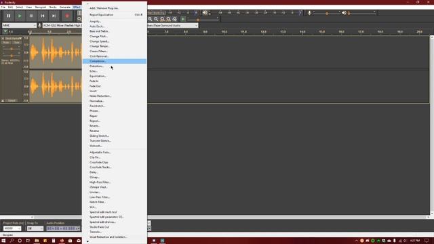Viewport: 434px width, 244px height.
Task: Click the menu scroll-down arrow at bottom
Action: point(87,241)
